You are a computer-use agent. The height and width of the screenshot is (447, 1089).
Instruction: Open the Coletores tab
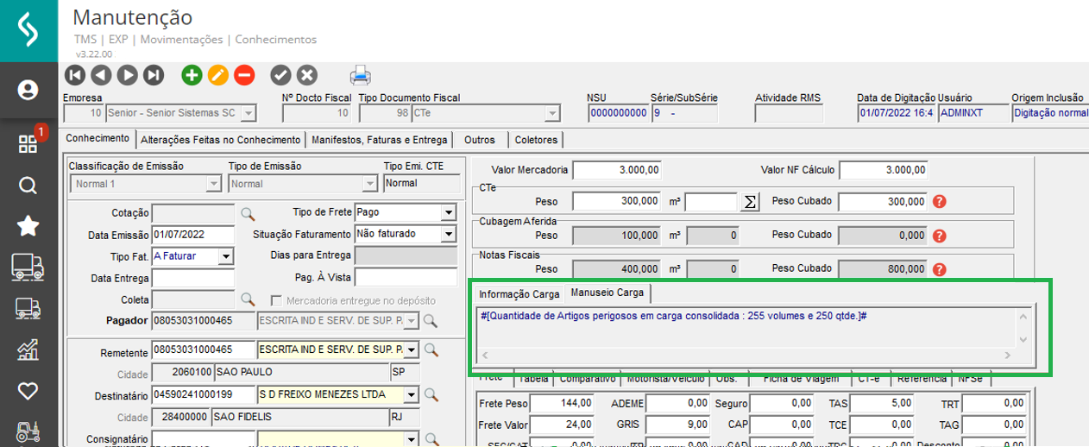(x=536, y=140)
